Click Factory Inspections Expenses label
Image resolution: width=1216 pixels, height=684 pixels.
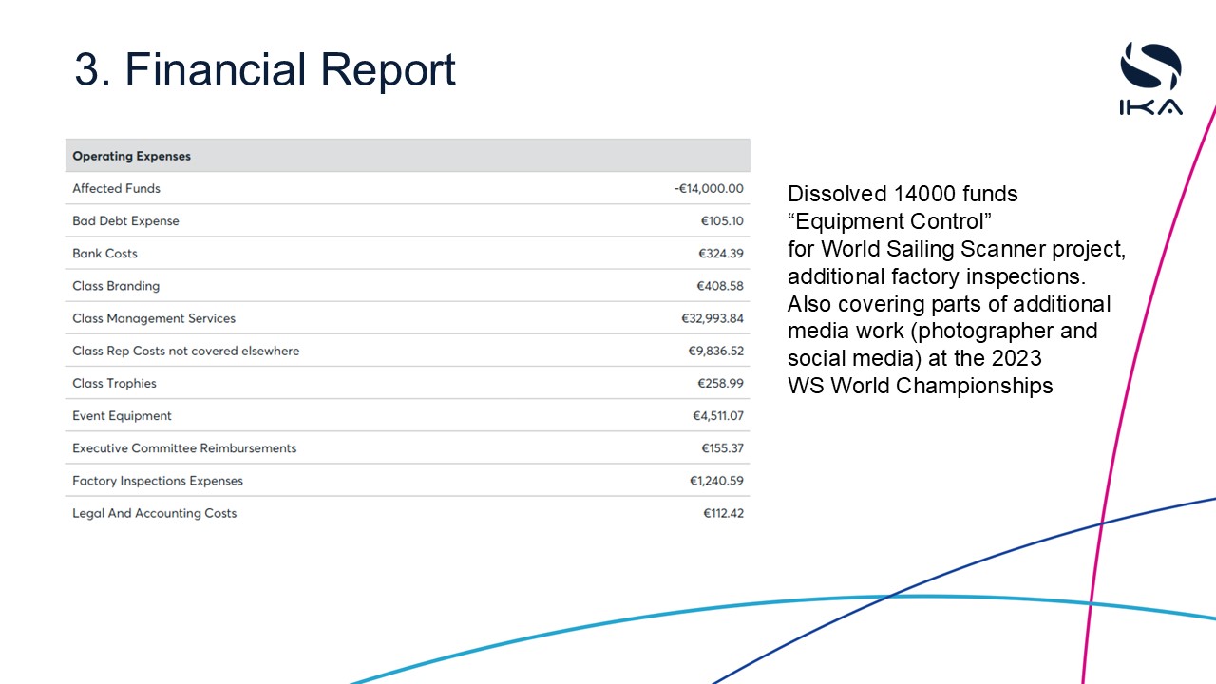pyautogui.click(x=158, y=481)
